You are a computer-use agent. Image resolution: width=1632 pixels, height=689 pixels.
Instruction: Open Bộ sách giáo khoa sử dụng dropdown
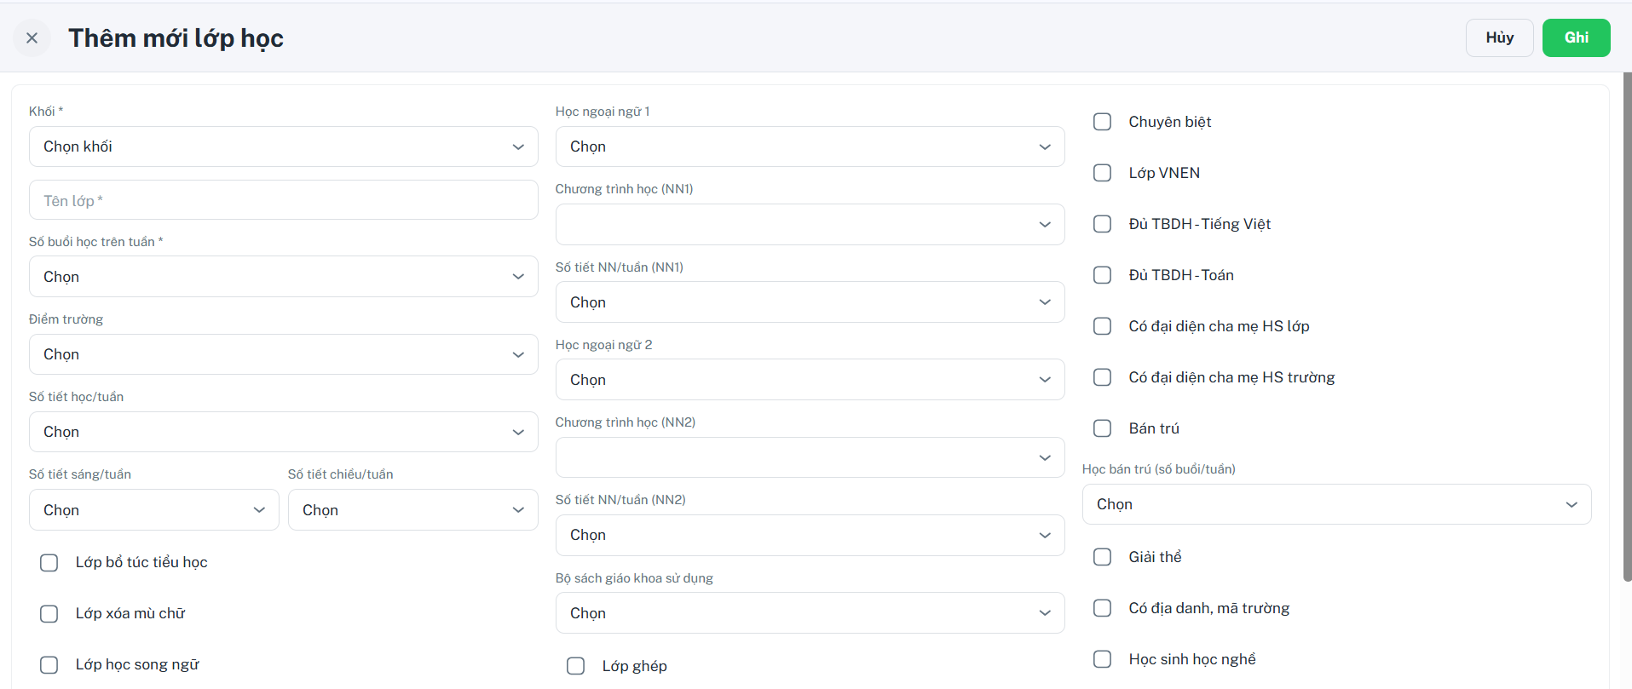(810, 613)
